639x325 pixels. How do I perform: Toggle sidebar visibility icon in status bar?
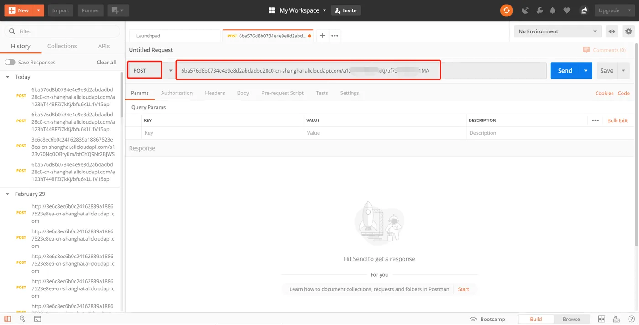(8, 319)
